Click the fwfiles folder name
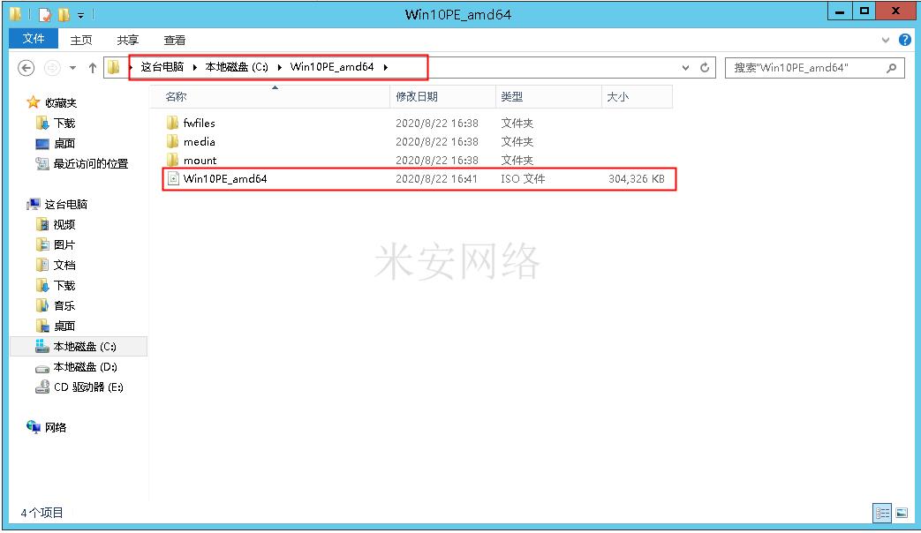This screenshot has width=921, height=533. pos(199,123)
